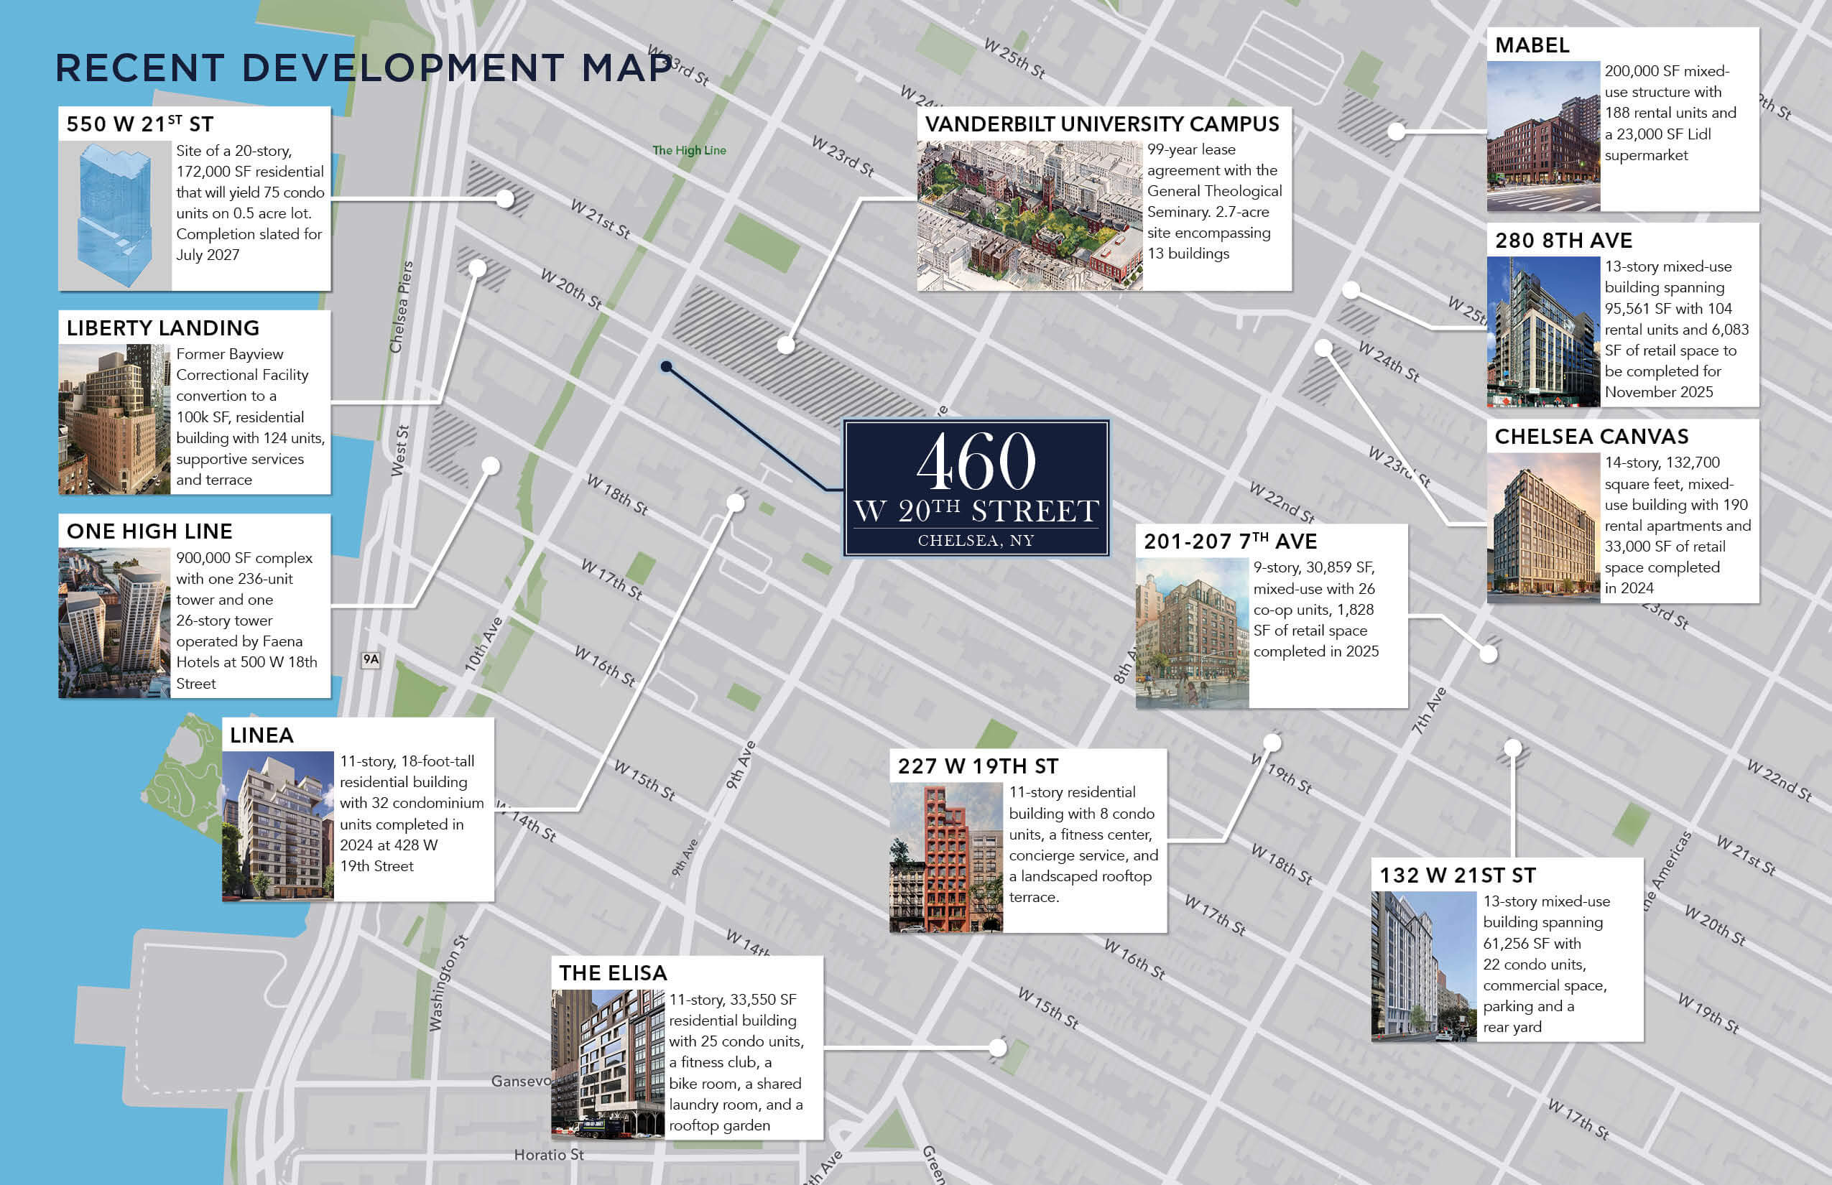The image size is (1832, 1185).
Task: Select the red brick 227 W 19th photo
Action: [x=946, y=858]
